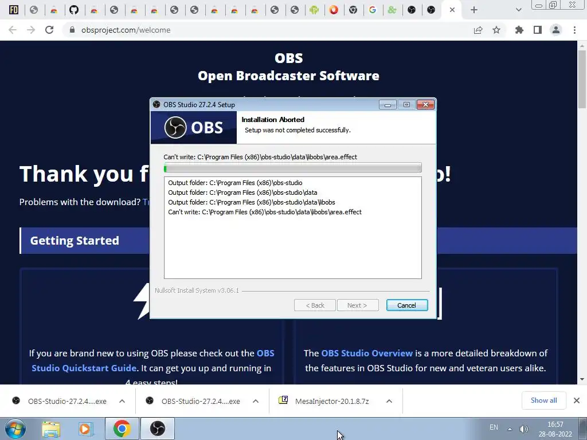
Task: Switch to the FD favicon tab
Action: tap(14, 10)
